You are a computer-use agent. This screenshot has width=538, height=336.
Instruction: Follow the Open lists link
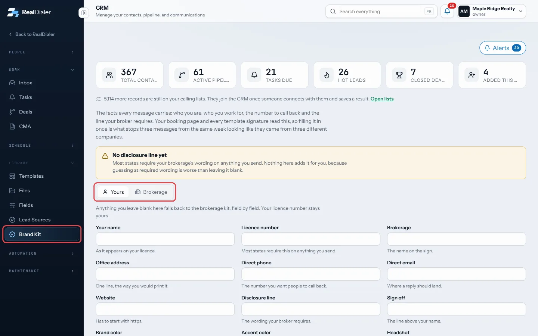pos(382,99)
